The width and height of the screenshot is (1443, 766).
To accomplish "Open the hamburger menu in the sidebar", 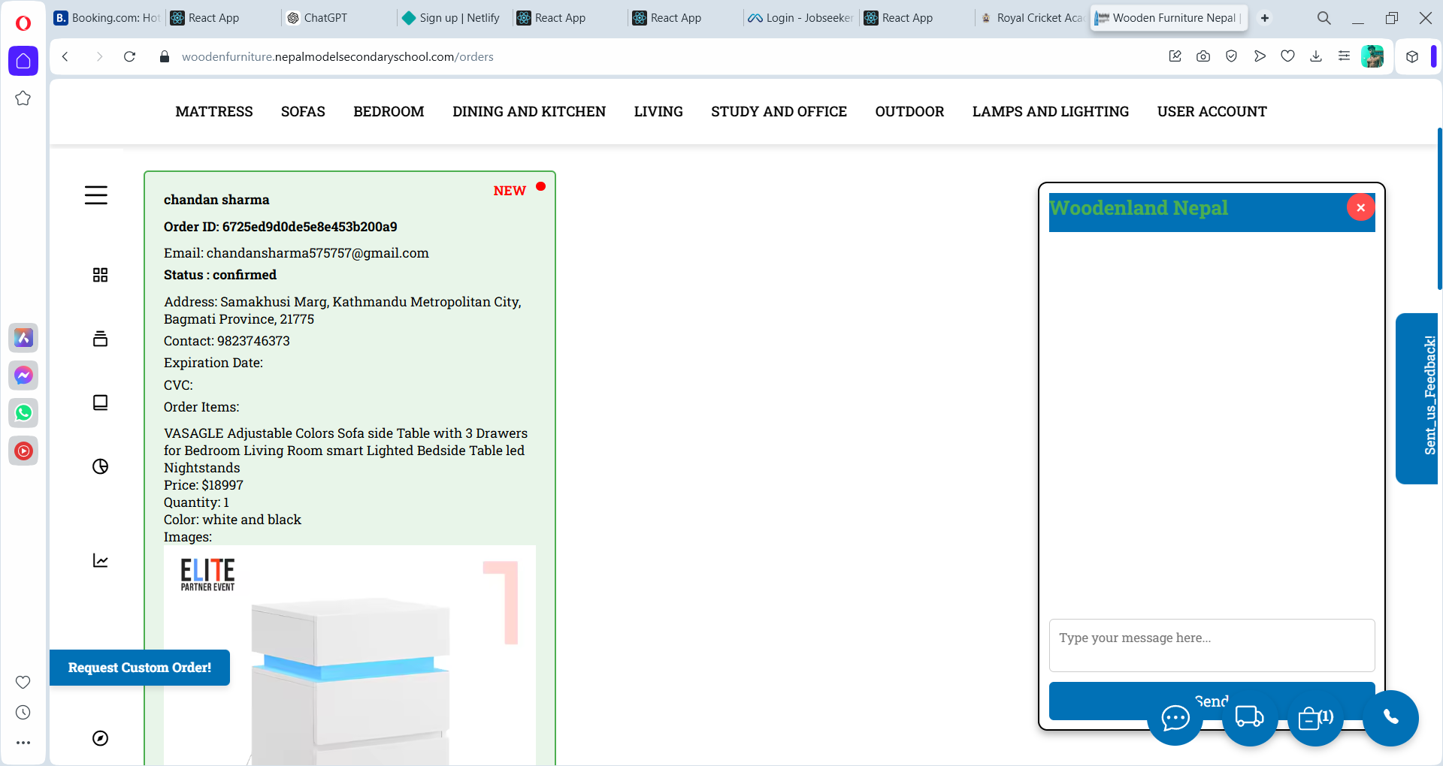I will [96, 195].
